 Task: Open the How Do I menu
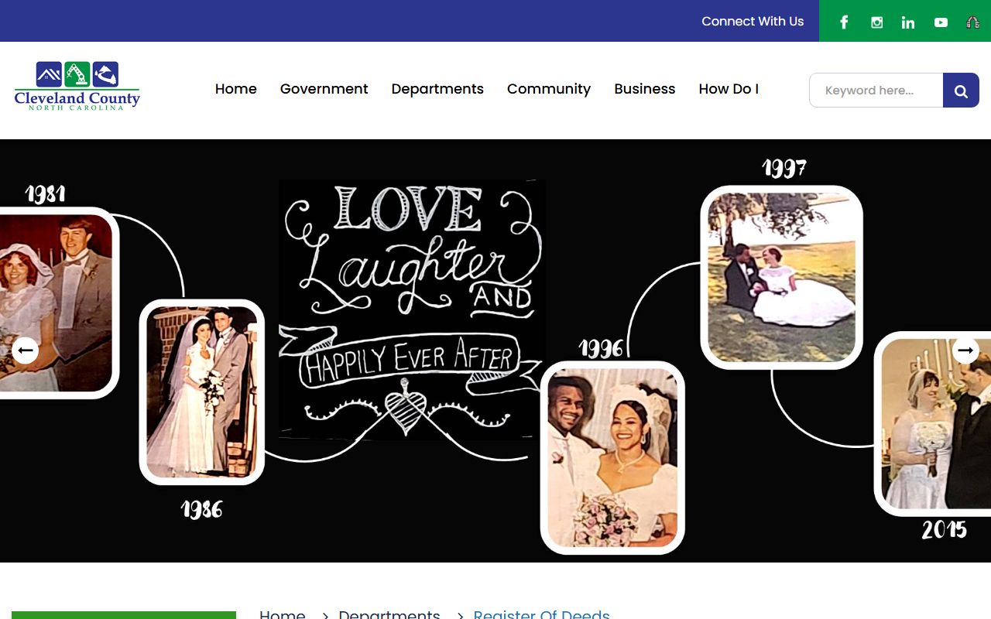728,89
